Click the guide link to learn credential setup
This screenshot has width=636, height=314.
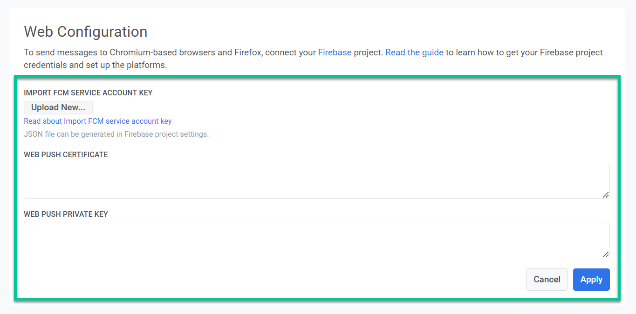pyautogui.click(x=414, y=52)
